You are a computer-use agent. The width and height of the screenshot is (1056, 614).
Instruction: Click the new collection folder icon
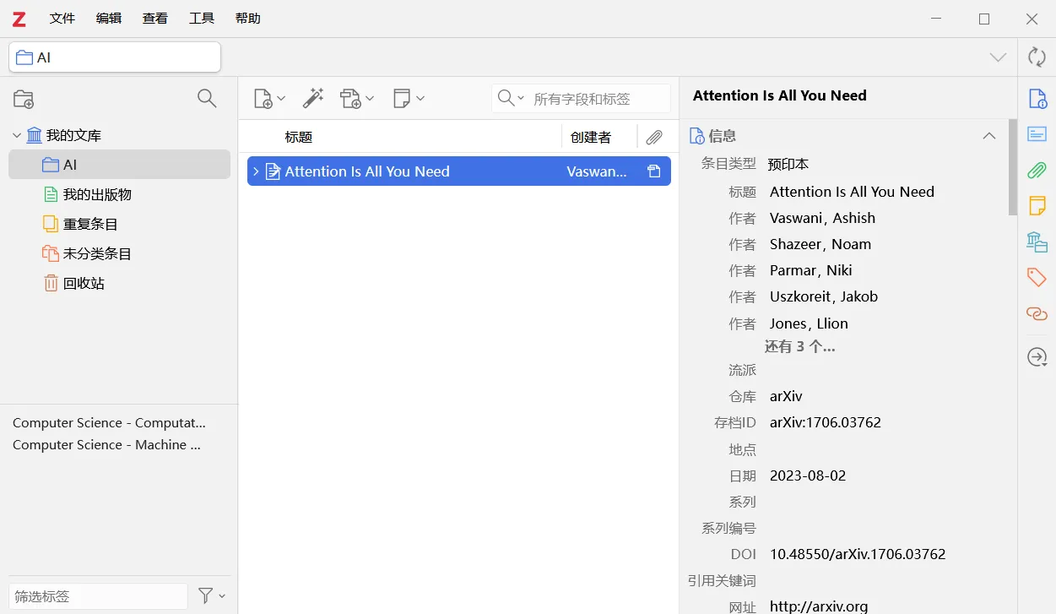coord(24,99)
